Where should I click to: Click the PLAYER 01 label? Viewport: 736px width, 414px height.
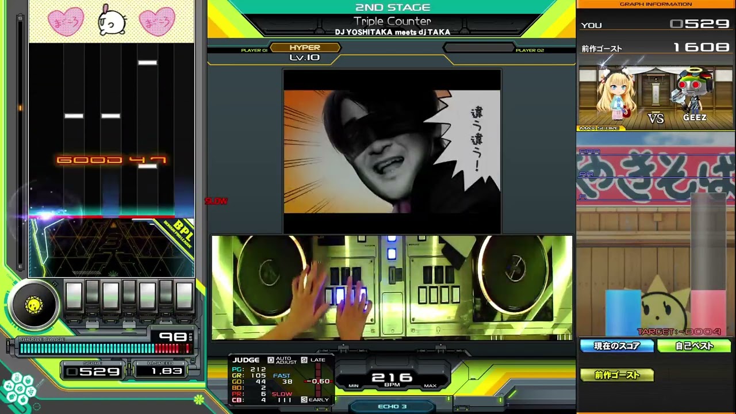point(254,51)
